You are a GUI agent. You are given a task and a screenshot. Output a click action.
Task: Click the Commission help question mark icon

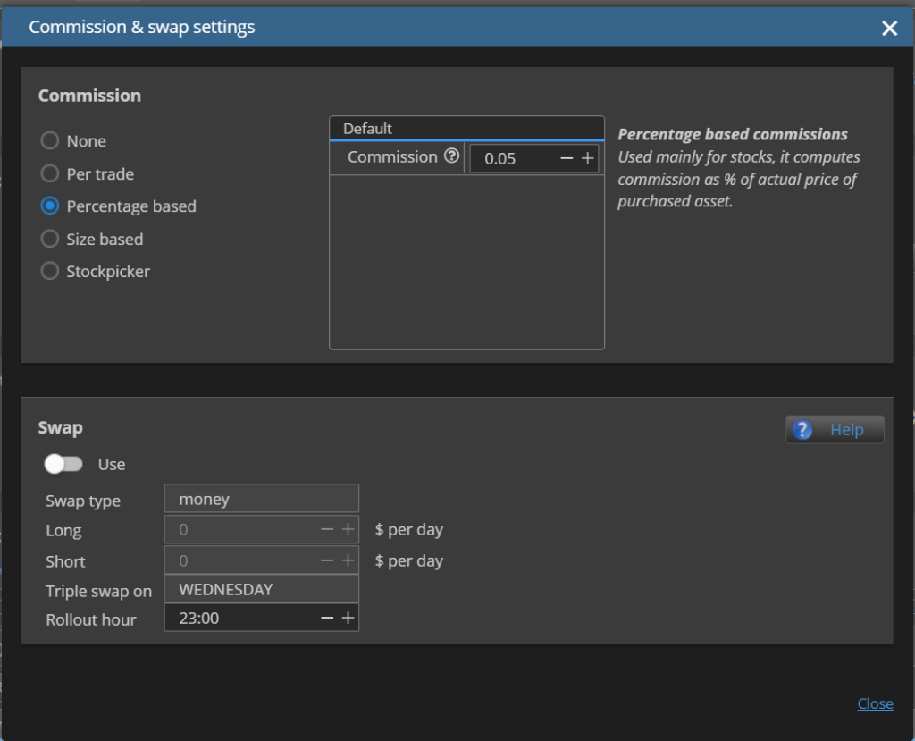[451, 156]
